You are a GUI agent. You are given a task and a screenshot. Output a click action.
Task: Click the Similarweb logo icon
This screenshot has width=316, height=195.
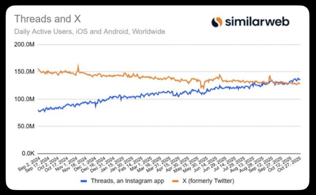click(x=217, y=22)
